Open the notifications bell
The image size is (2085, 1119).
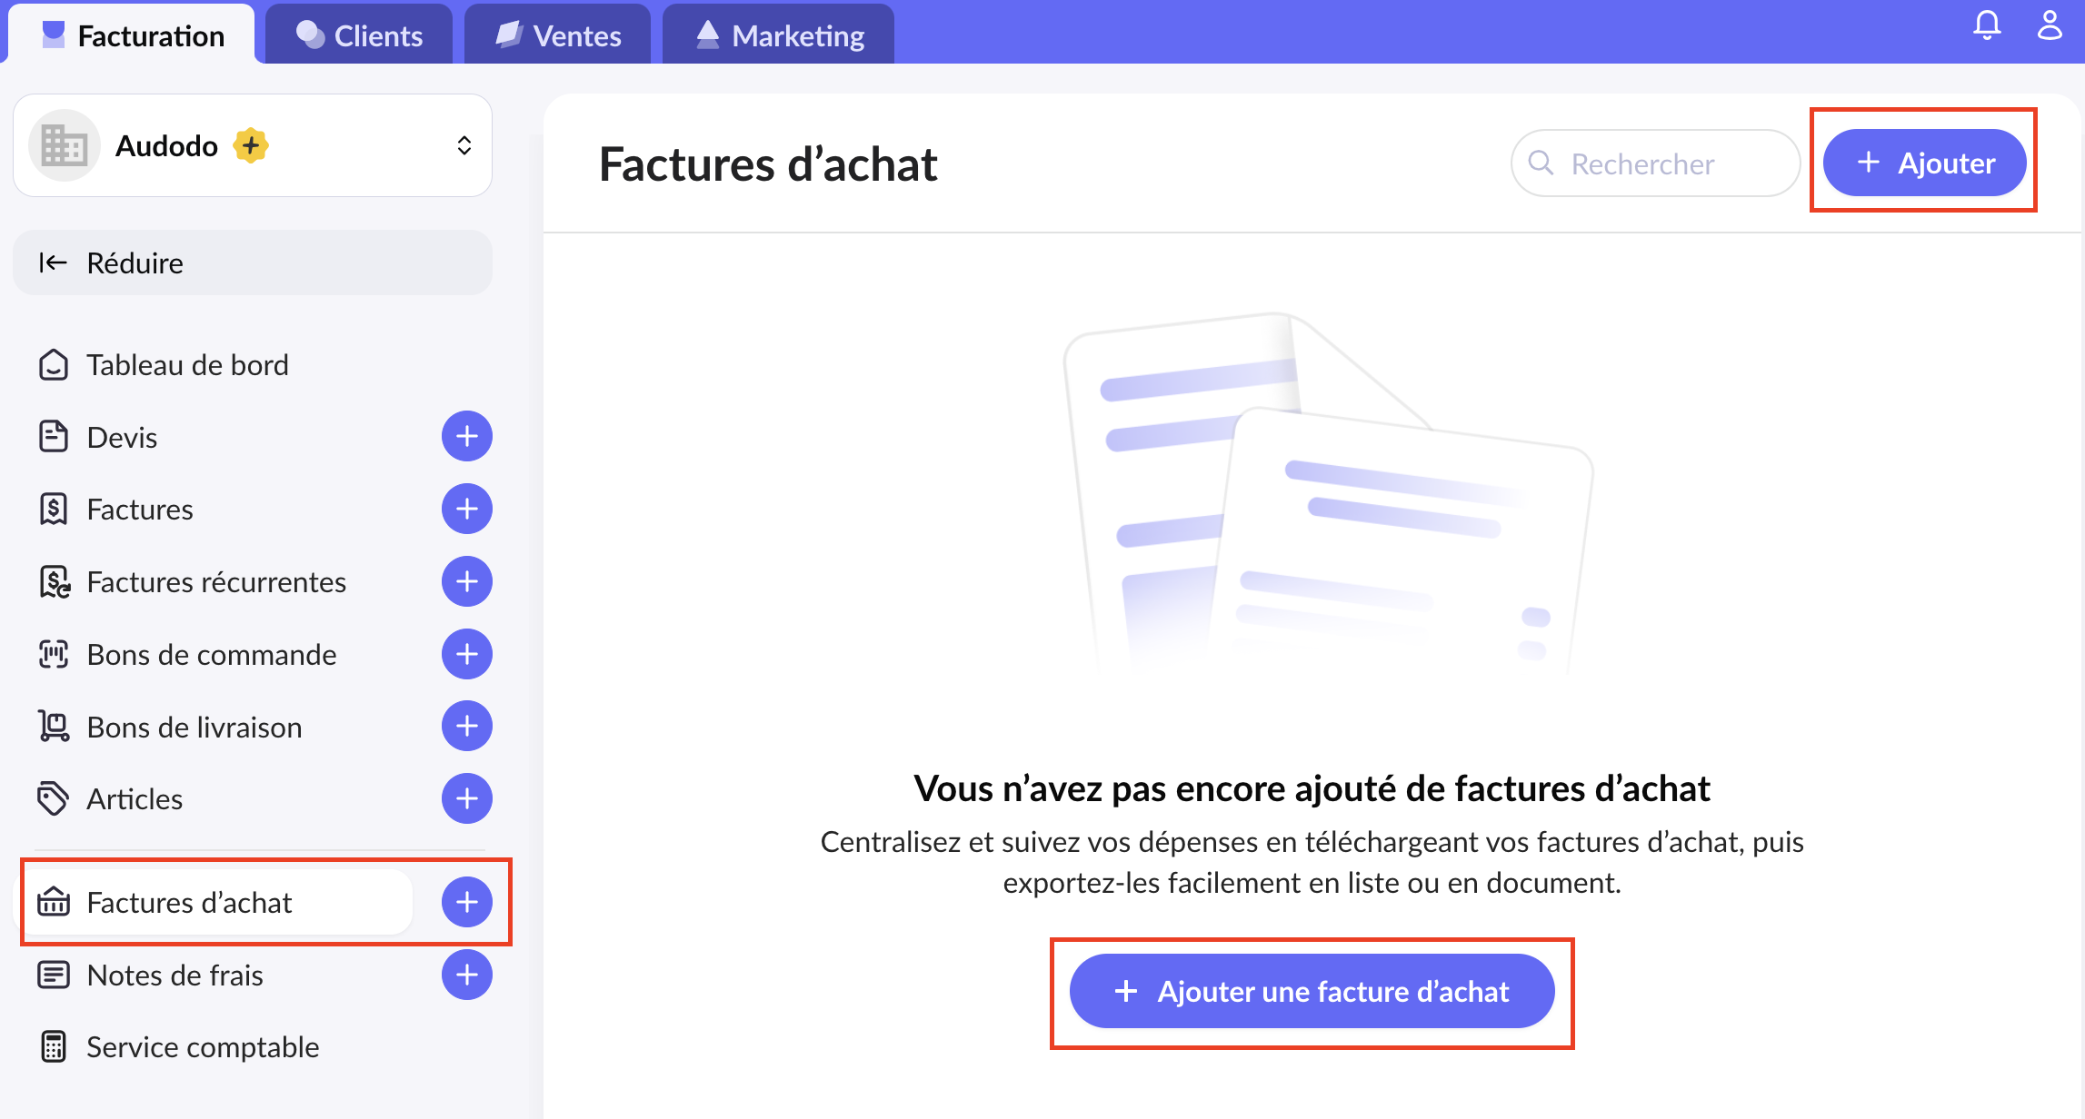click(x=1987, y=25)
